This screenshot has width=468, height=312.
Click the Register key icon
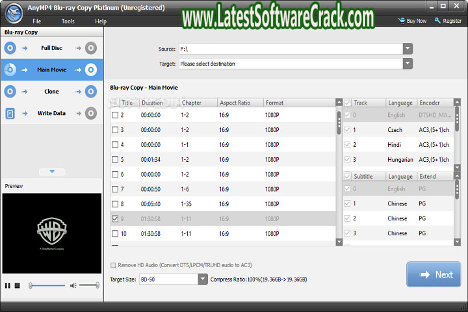coord(437,21)
